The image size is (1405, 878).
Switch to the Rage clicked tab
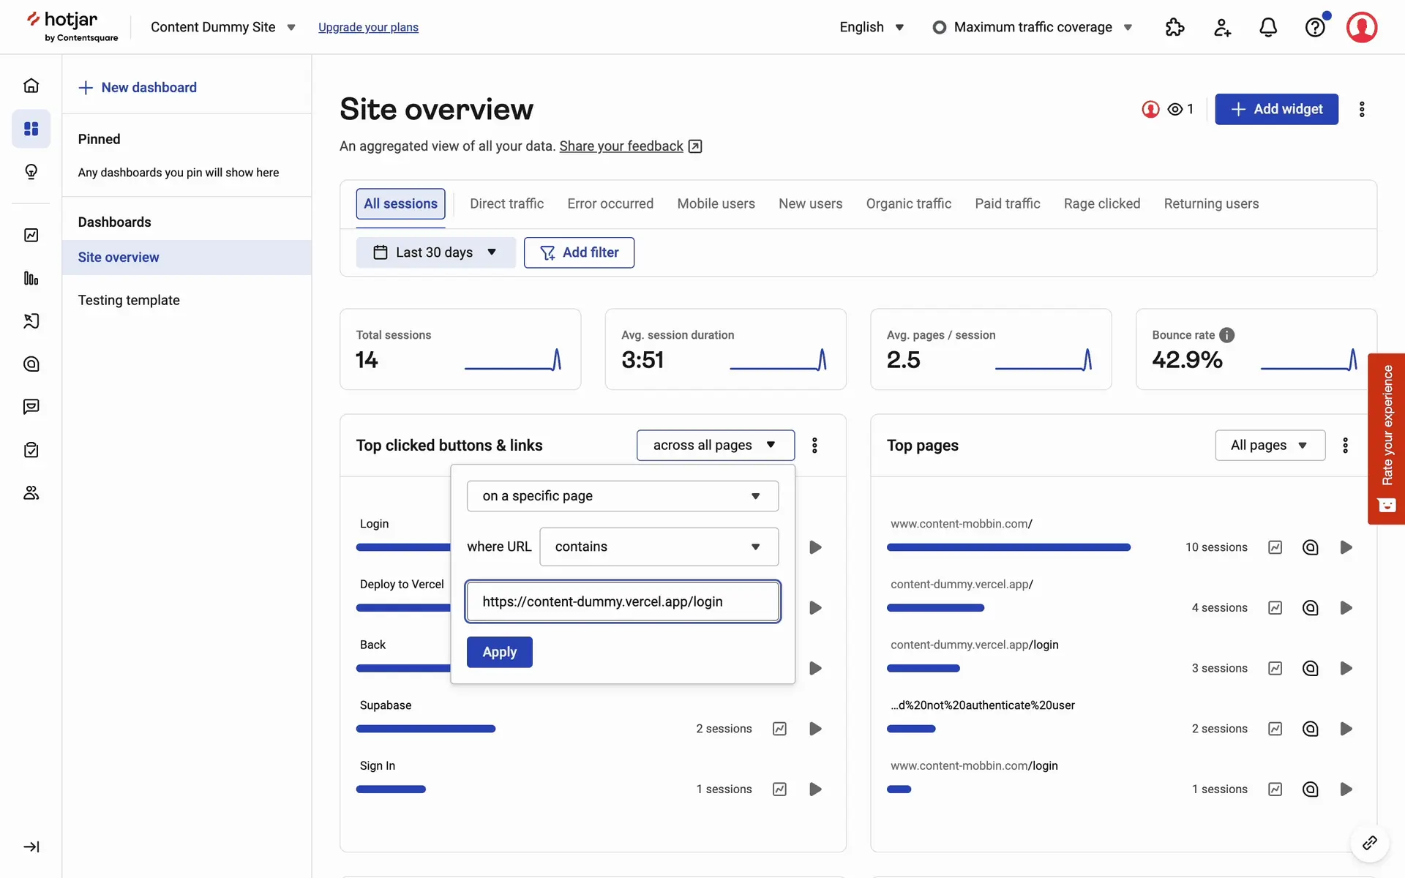pyautogui.click(x=1101, y=203)
